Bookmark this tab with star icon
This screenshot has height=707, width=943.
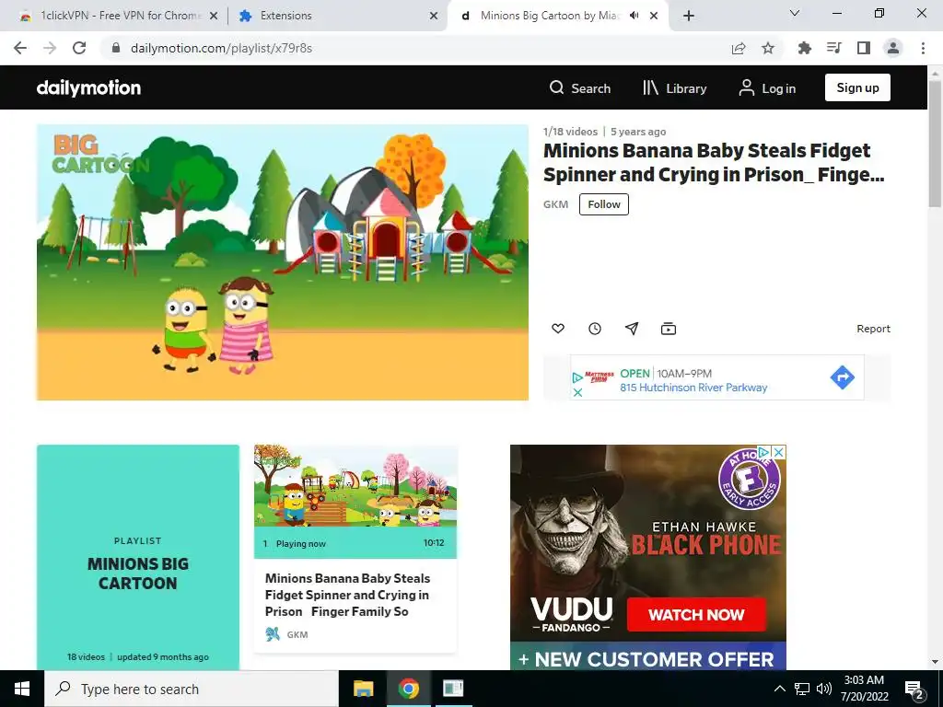(768, 48)
